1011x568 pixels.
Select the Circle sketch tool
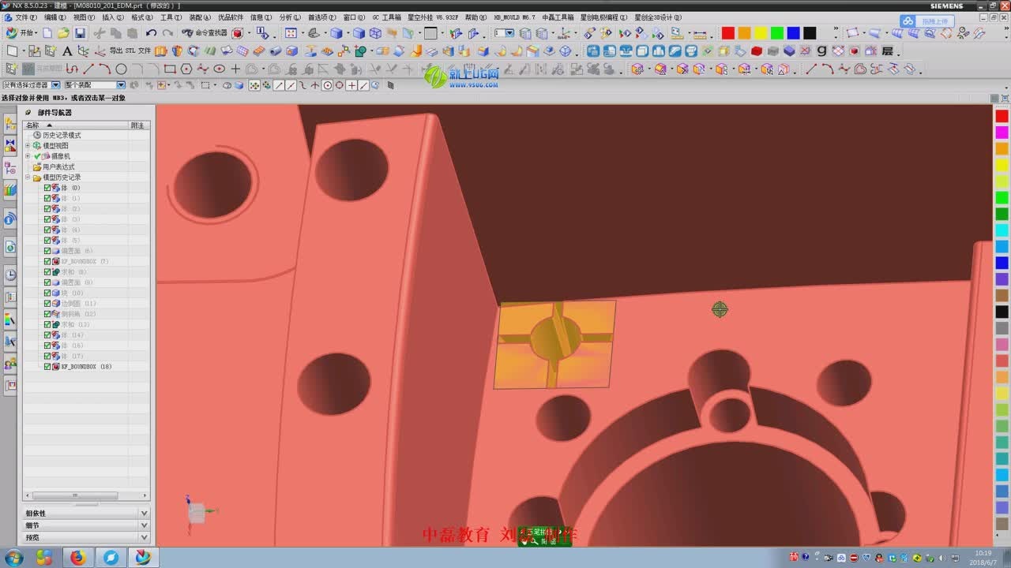(121, 69)
